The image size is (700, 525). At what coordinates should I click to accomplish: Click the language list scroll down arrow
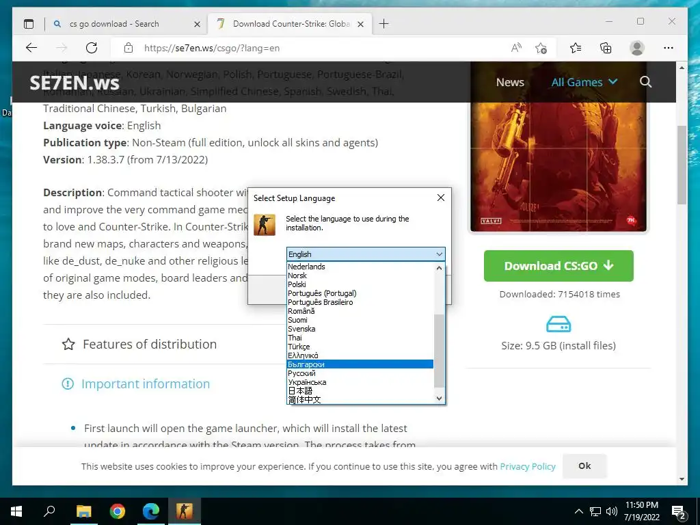point(439,399)
